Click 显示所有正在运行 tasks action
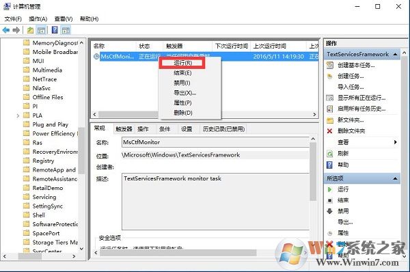 pos(361,98)
